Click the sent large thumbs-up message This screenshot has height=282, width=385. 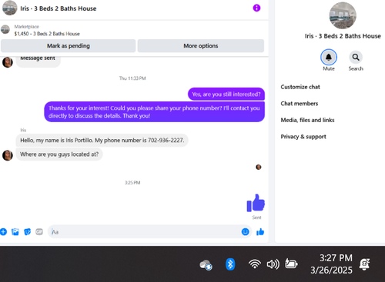pyautogui.click(x=256, y=203)
